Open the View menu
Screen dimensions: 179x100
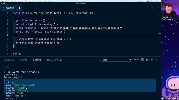coord(26,1)
